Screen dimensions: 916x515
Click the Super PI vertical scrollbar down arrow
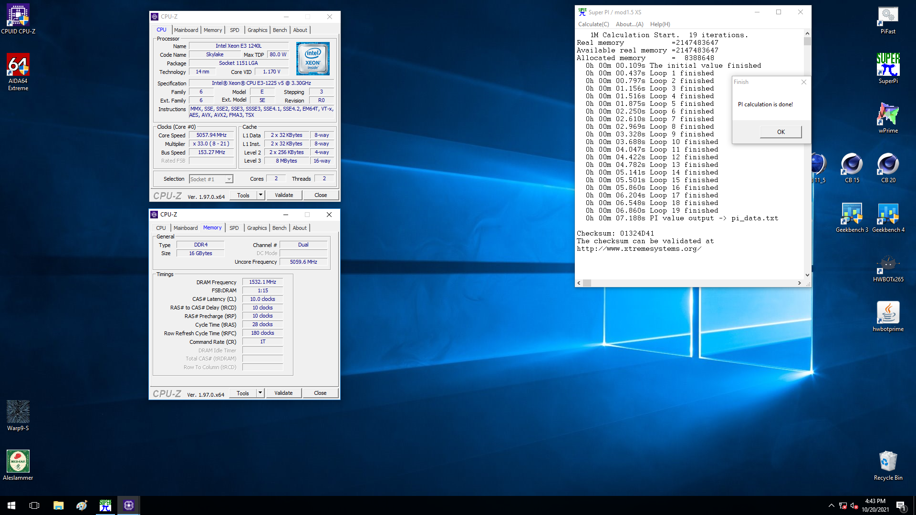tap(807, 275)
